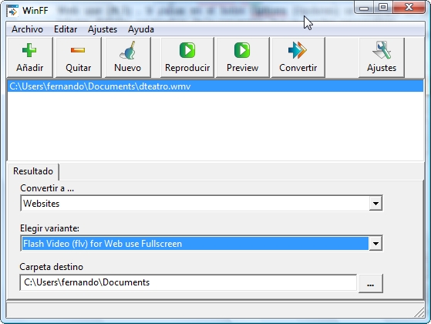Play the file with the Reproducir button
The image size is (431, 324).
point(187,58)
